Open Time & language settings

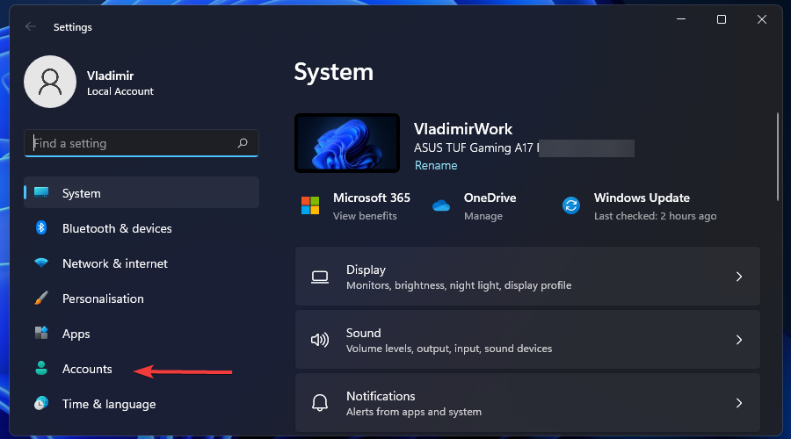[142, 404]
